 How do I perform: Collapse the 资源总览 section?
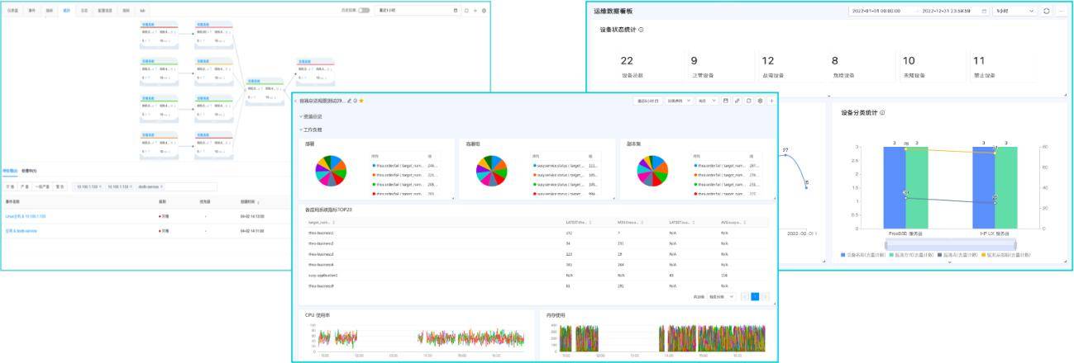[302, 116]
